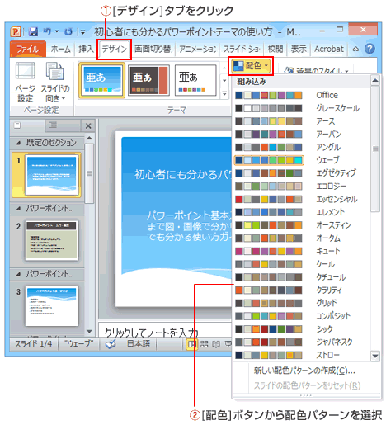
Task: Apply the コンポジット color scheme
Action: [301, 316]
